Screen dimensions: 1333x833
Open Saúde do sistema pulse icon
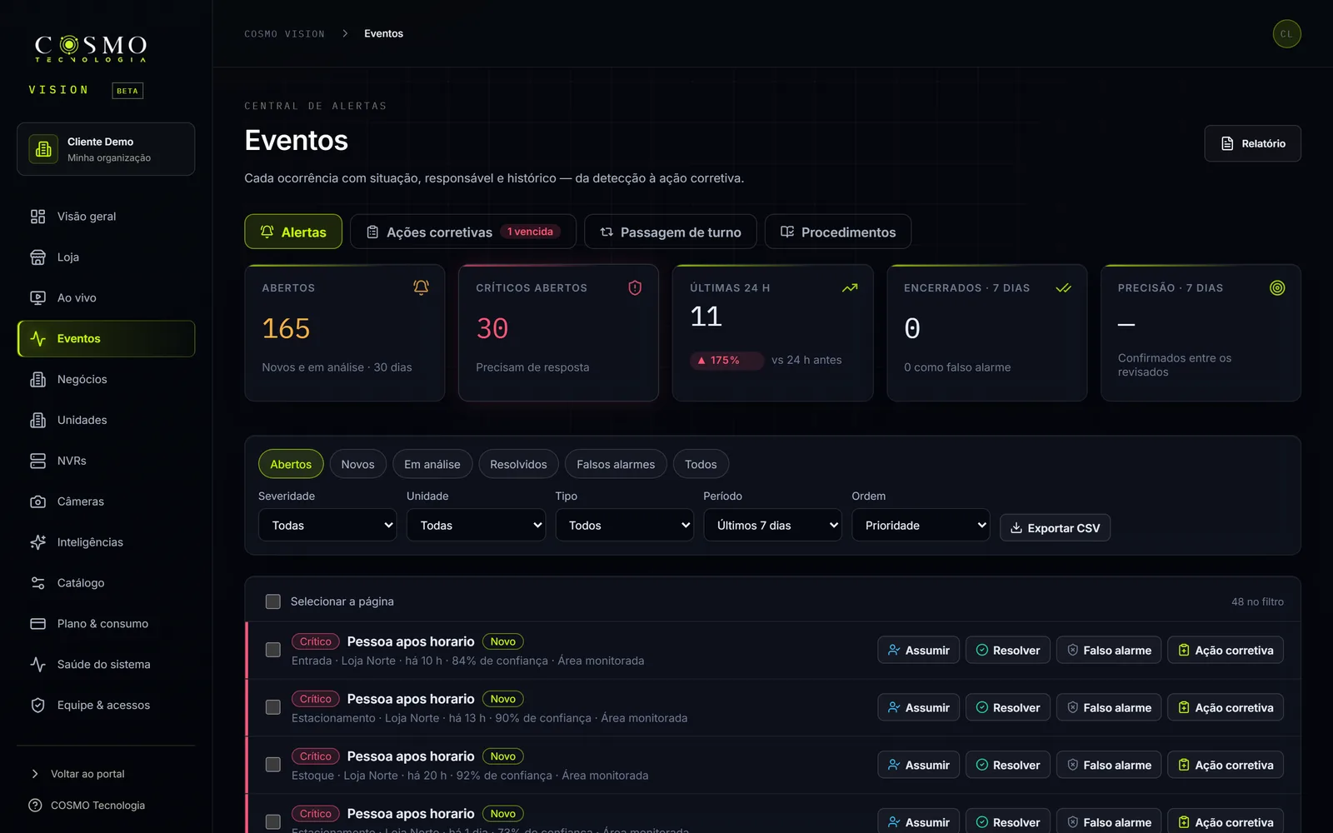(x=37, y=665)
